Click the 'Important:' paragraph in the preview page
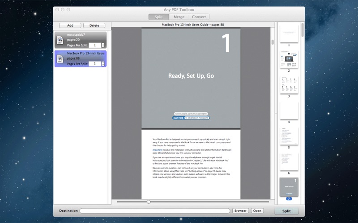Viewport: 358px width, 223px height. click(x=192, y=151)
